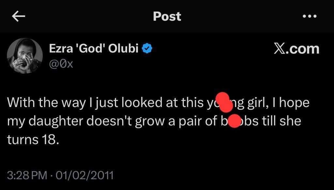
Task: Go back using the left arrow
Action: pos(18,17)
